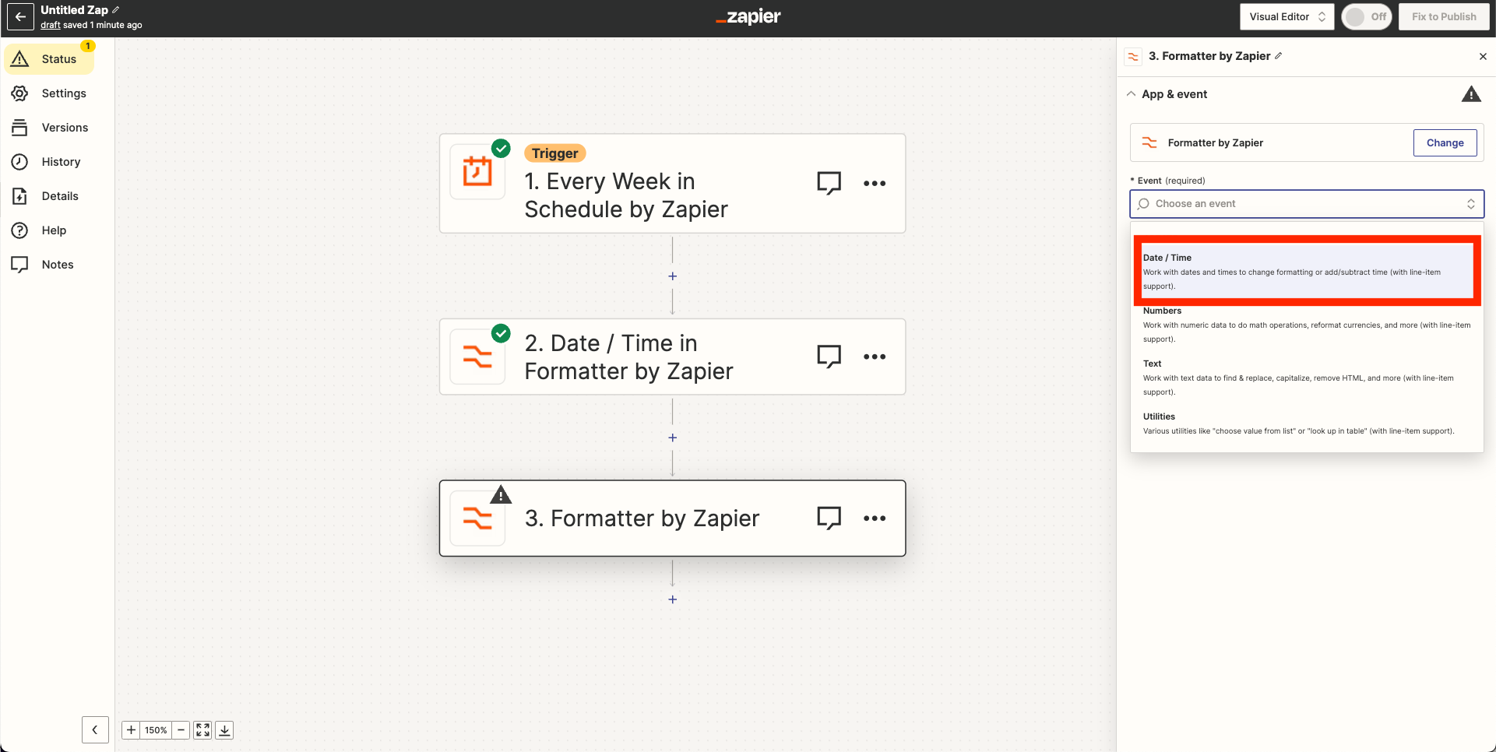Screen dimensions: 1496x752
Task: Click the Change button for Formatter app
Action: click(1445, 142)
